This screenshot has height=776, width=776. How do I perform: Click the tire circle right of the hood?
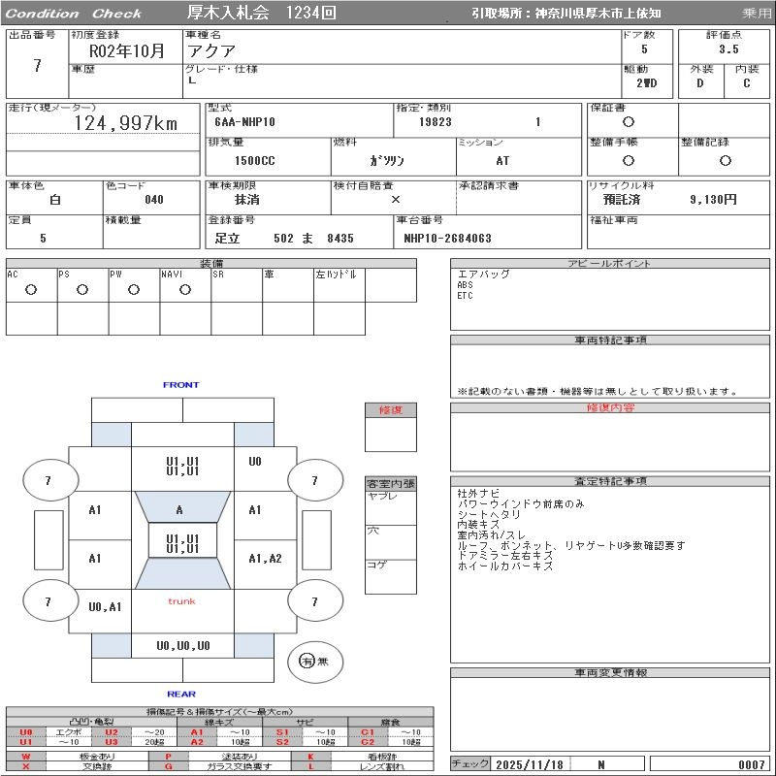pos(314,480)
